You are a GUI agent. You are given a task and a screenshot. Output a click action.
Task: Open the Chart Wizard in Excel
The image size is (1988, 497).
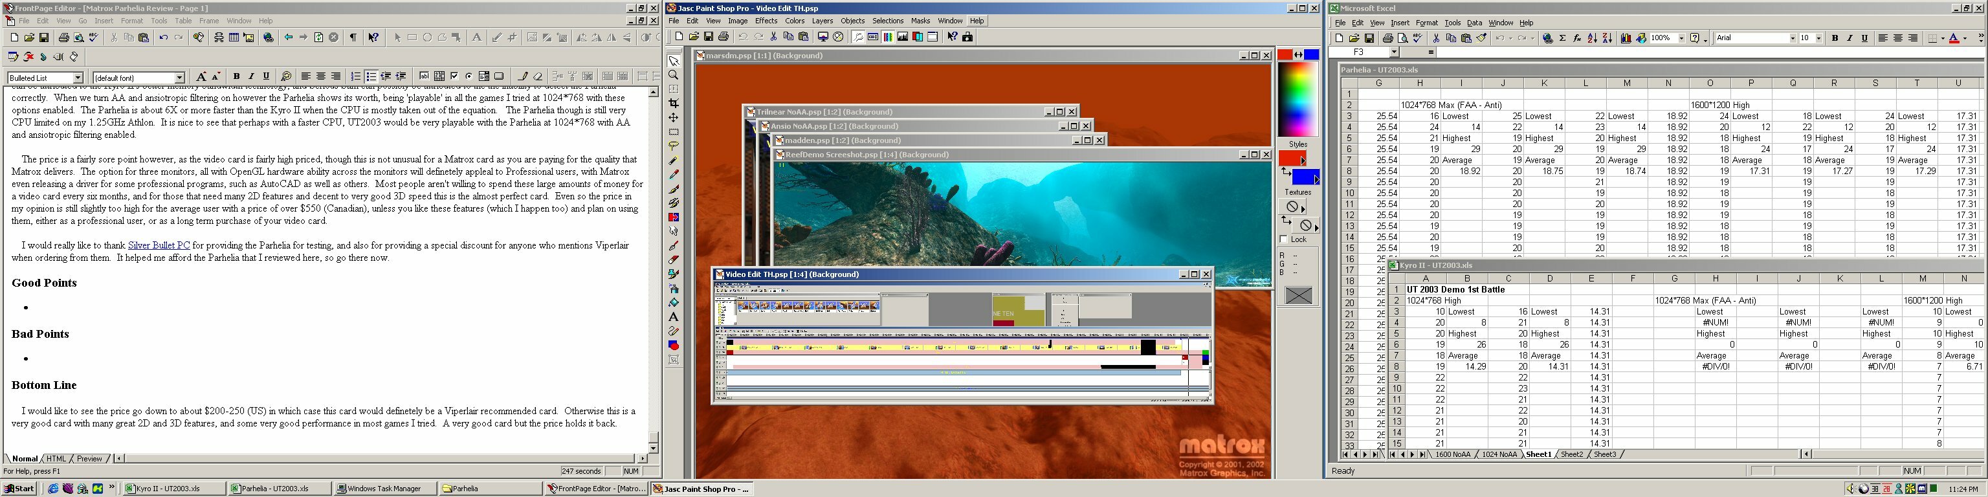[1627, 38]
